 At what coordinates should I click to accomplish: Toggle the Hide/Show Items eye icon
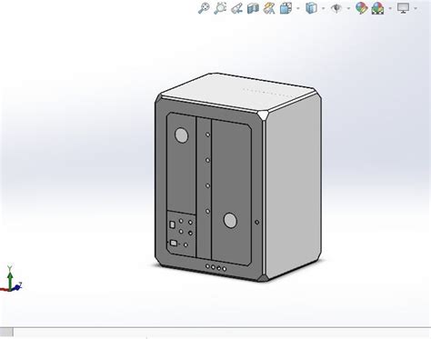tap(336, 8)
